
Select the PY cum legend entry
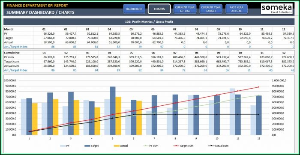pos(150,146)
